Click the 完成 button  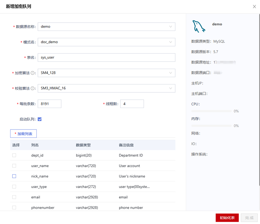[x=249, y=218]
